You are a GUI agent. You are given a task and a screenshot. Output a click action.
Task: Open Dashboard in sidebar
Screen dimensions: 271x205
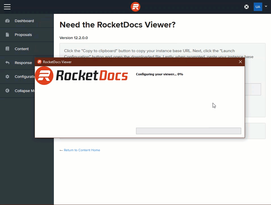coord(27,21)
